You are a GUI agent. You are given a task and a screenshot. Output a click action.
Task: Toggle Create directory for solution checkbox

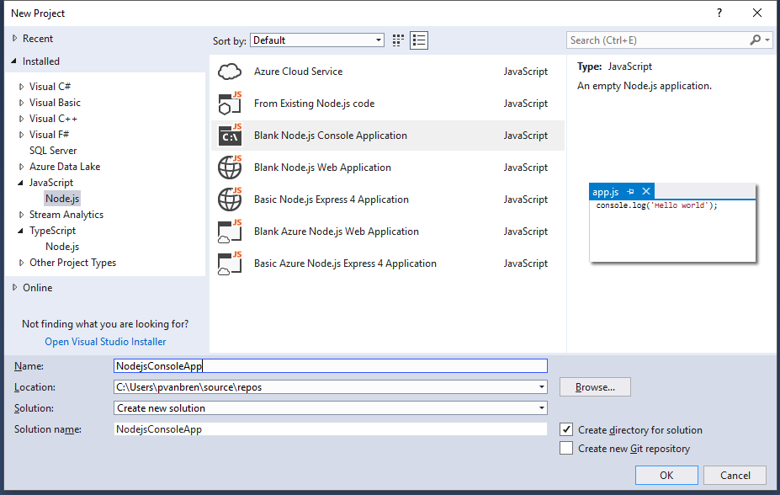point(566,429)
